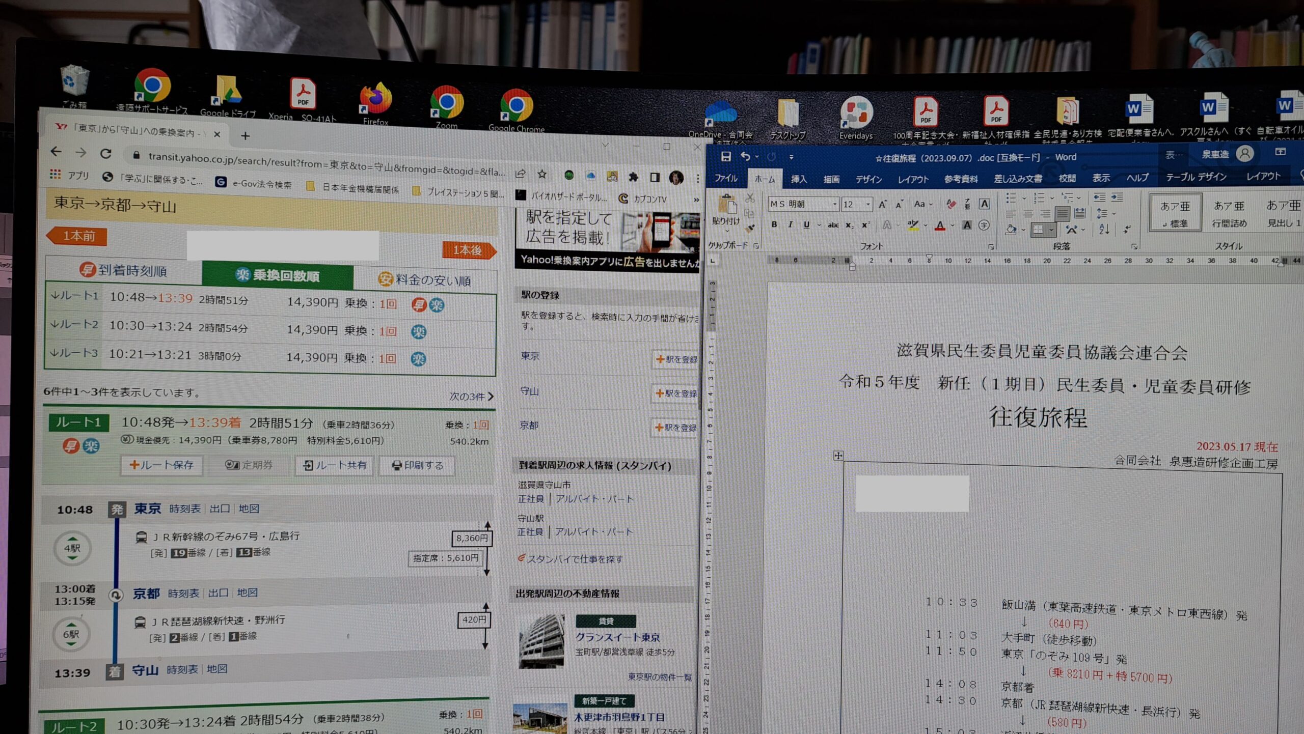Select the 到着時刻順 sort tab

(x=124, y=270)
